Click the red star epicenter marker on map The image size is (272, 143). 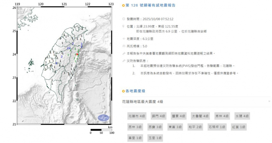(x=77, y=54)
